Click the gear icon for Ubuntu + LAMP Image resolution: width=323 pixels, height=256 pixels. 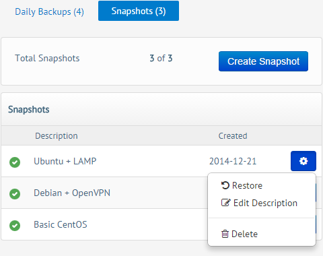pos(303,161)
